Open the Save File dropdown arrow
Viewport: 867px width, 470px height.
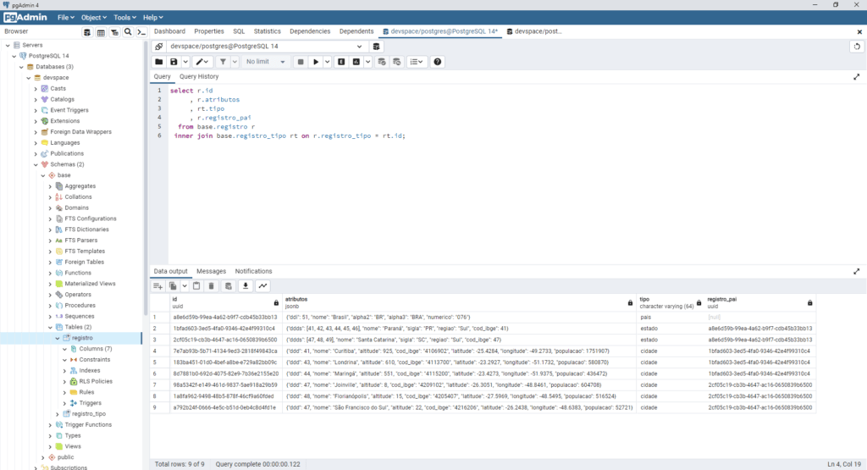[x=185, y=62]
